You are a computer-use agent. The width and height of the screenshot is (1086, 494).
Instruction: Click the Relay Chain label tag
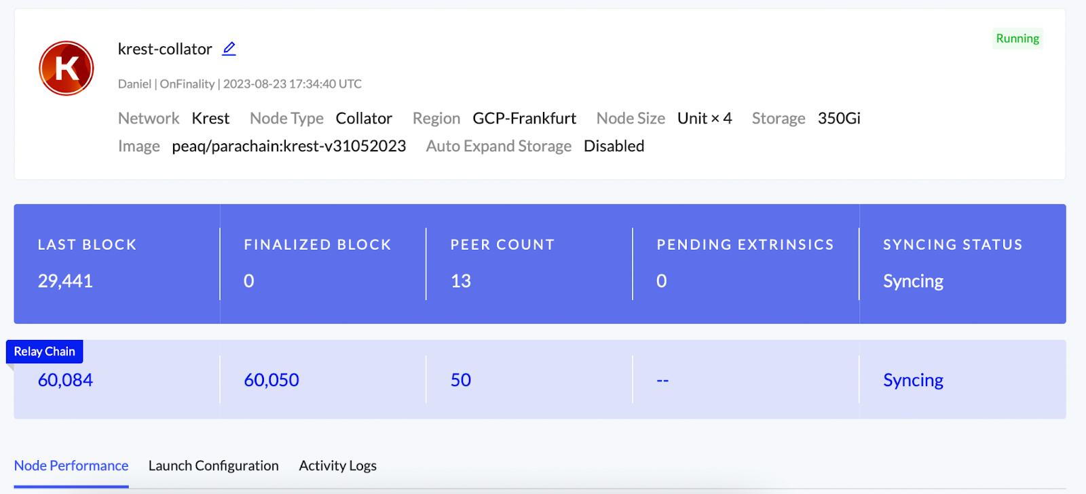click(x=45, y=351)
